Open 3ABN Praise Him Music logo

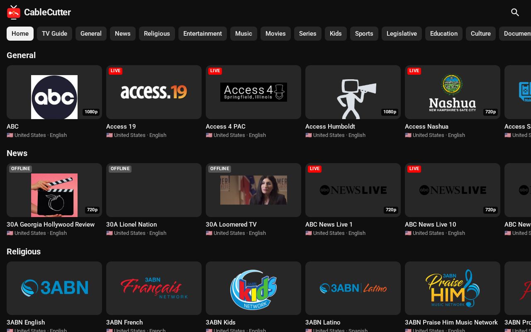pos(453,288)
